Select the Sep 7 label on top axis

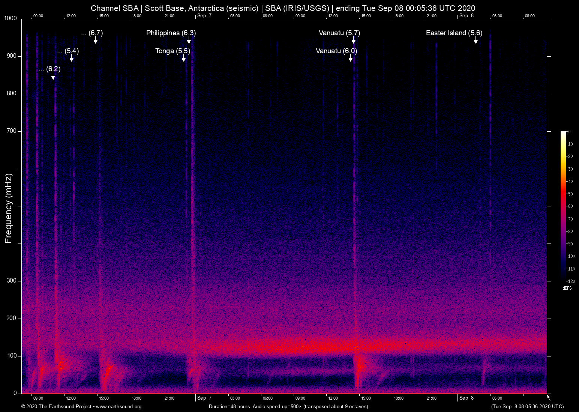tap(204, 16)
